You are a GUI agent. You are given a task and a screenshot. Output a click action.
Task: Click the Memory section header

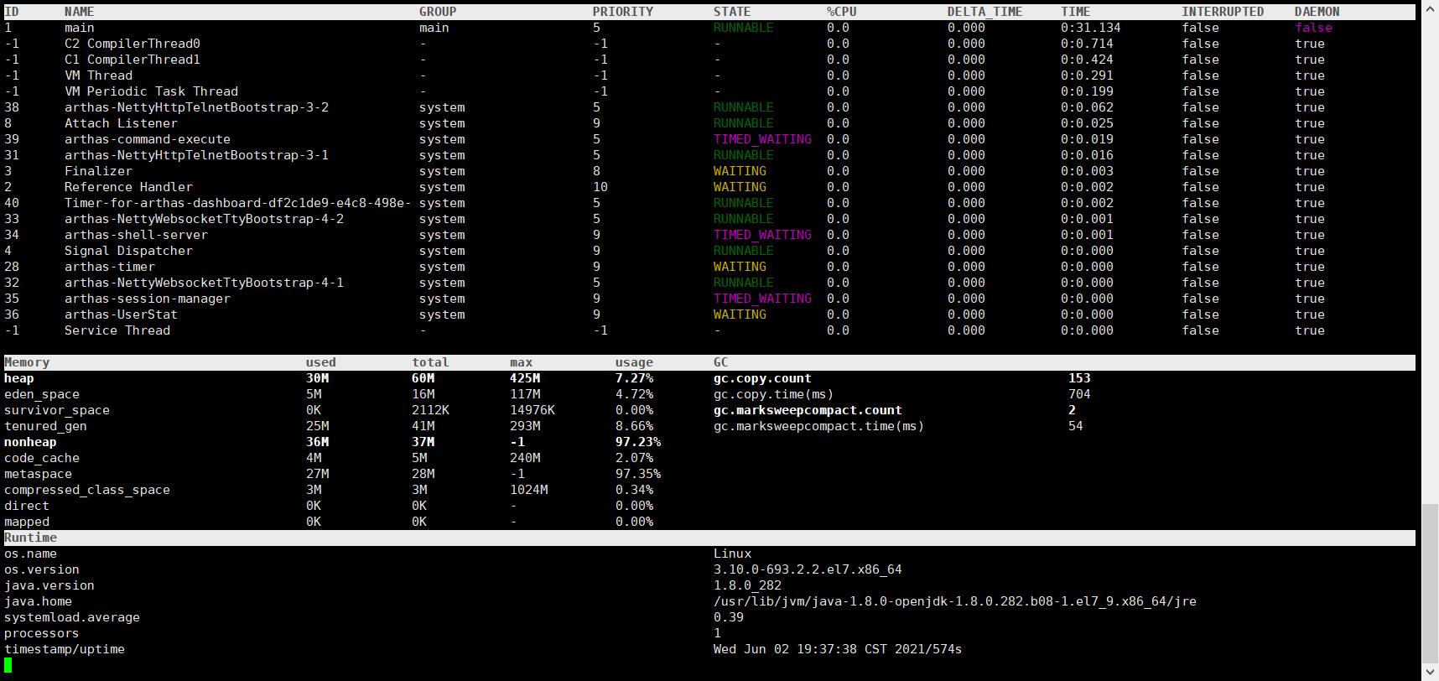[x=27, y=362]
